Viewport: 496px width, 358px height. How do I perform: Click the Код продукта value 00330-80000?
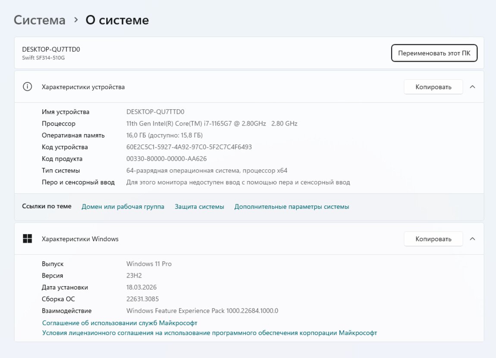point(166,159)
